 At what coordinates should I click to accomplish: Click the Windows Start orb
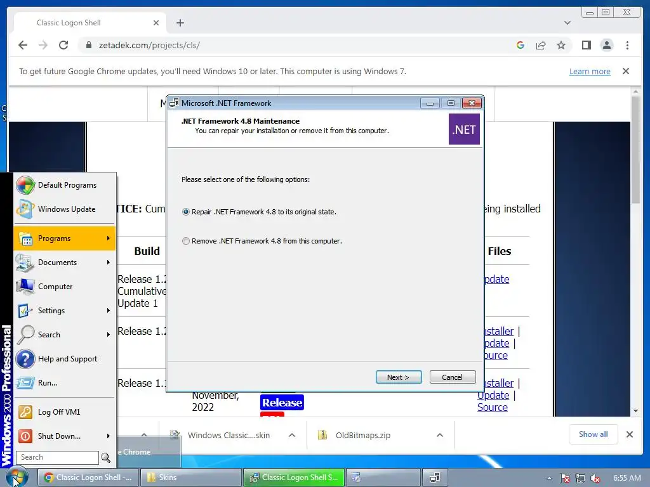coord(17,477)
